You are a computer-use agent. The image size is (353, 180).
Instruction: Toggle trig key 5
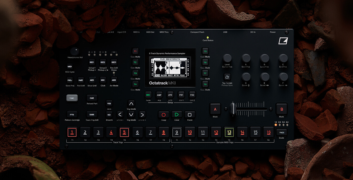point(124,132)
